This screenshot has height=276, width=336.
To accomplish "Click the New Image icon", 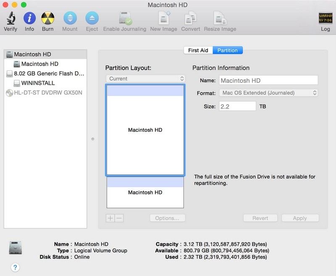I will tap(164, 18).
